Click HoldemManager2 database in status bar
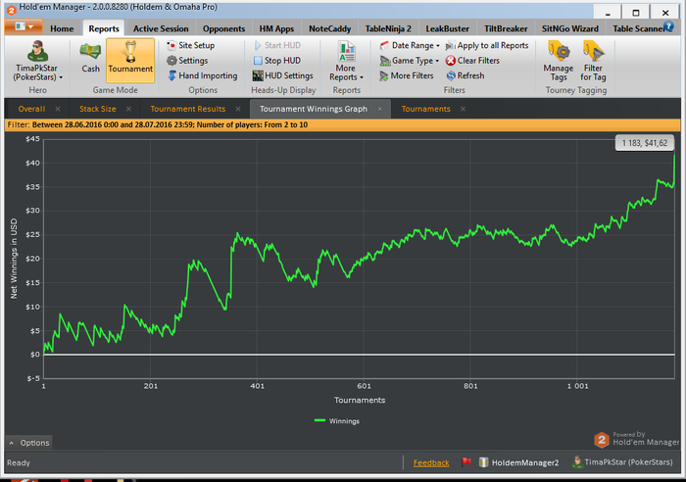The height and width of the screenshot is (482, 686). click(518, 462)
